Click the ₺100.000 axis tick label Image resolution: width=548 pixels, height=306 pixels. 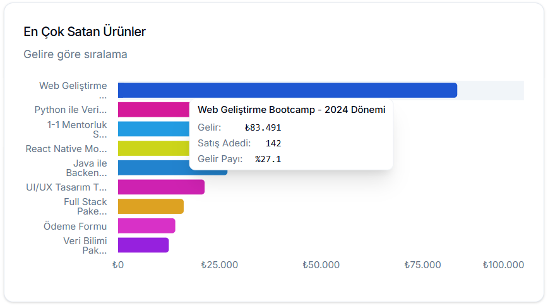coord(503,265)
